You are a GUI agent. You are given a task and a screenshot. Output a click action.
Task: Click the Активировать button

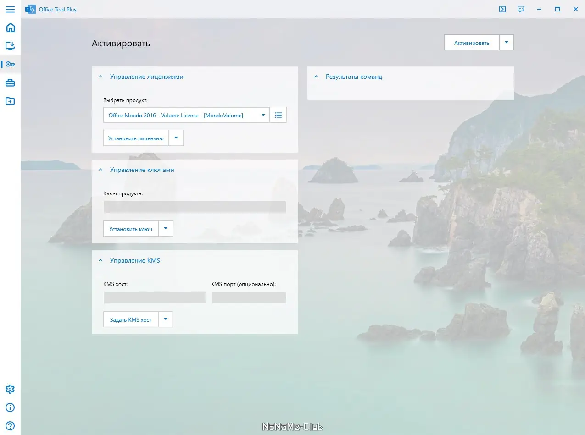click(472, 43)
